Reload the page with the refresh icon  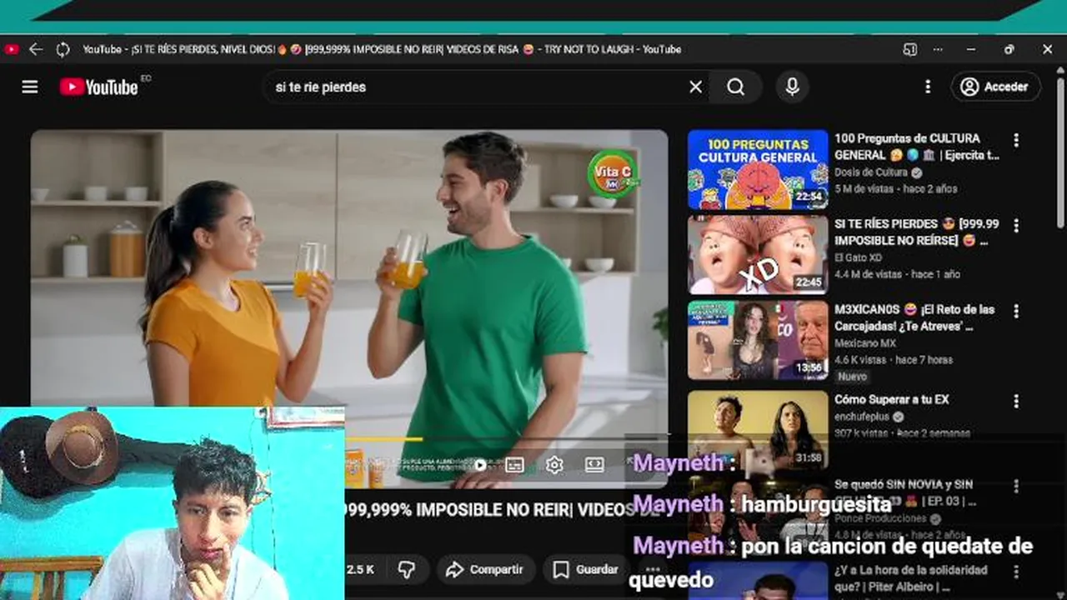pos(63,49)
